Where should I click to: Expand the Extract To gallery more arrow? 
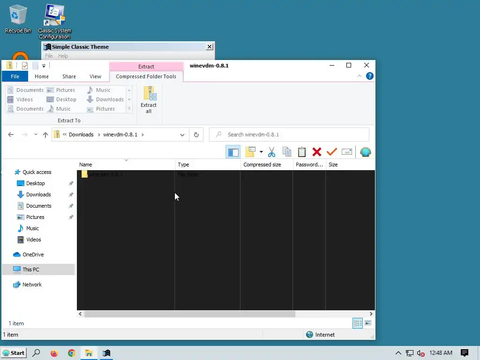129,109
